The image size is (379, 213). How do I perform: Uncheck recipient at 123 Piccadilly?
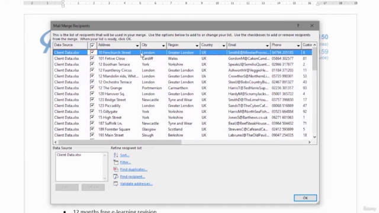click(92, 105)
